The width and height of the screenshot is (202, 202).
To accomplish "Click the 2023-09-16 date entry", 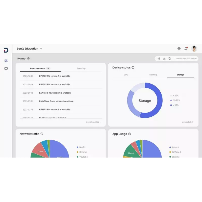I will pyautogui.click(x=28, y=85).
